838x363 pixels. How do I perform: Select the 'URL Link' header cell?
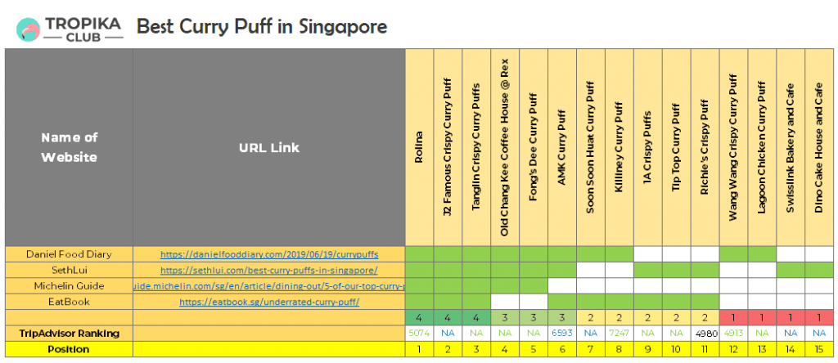269,147
